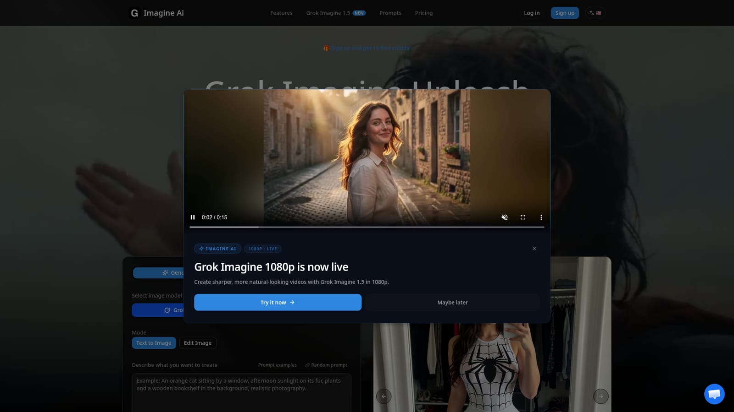
Task: Click the sign-up free credits banner
Action: [367, 48]
